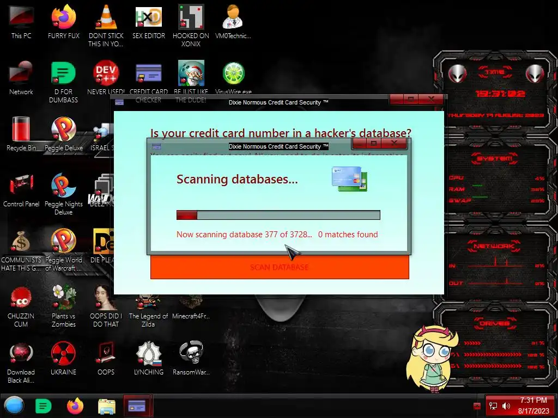Open the OOPS alien laptop icon

click(x=106, y=359)
